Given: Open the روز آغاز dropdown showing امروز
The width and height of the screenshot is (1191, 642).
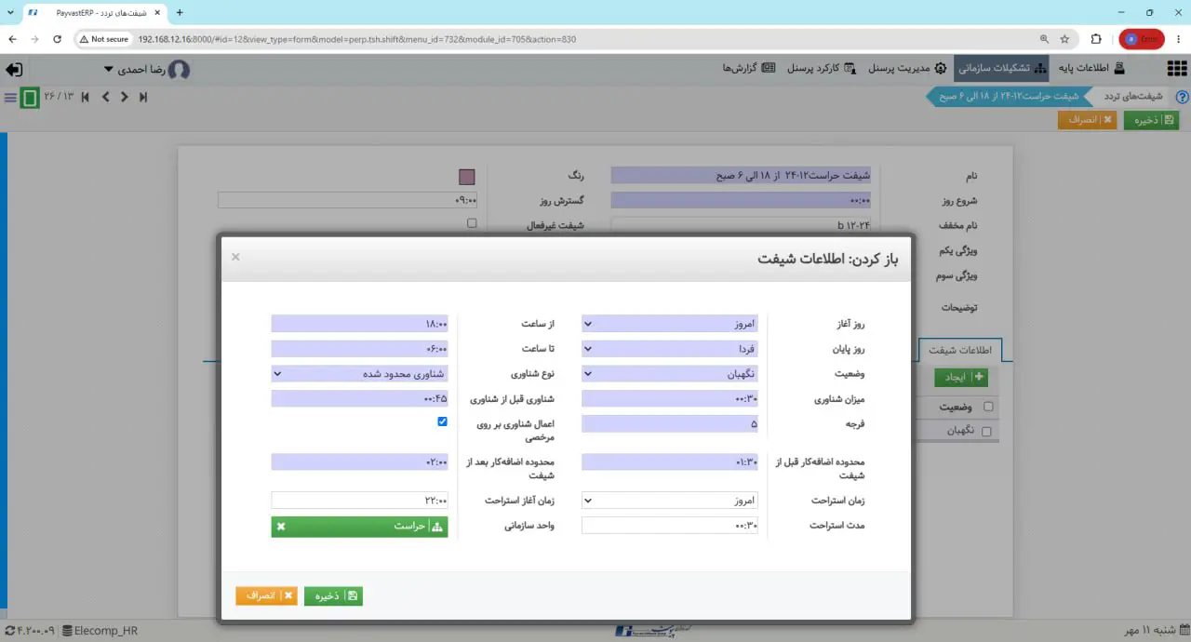Looking at the screenshot, I should point(670,324).
